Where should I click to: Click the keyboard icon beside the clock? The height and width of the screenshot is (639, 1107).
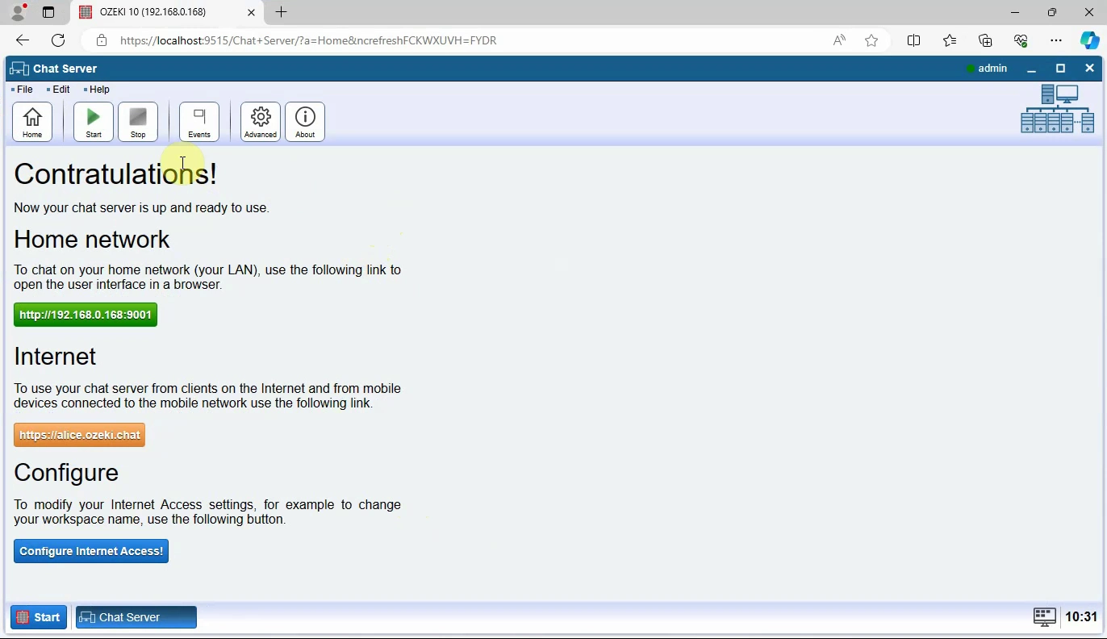1045,617
